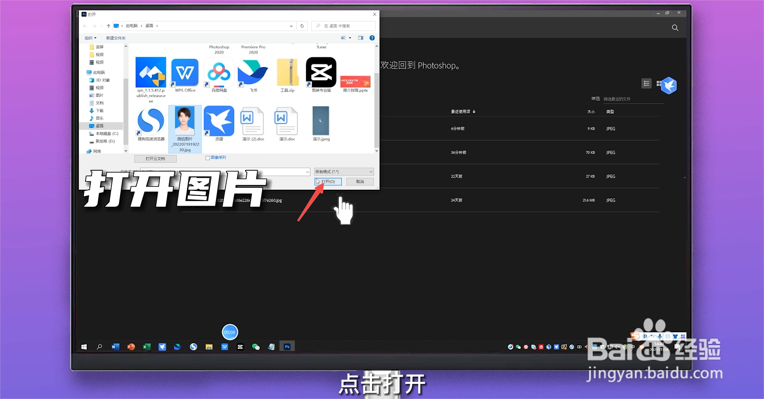Select 3D 对象 in the navigation tree

point(99,80)
